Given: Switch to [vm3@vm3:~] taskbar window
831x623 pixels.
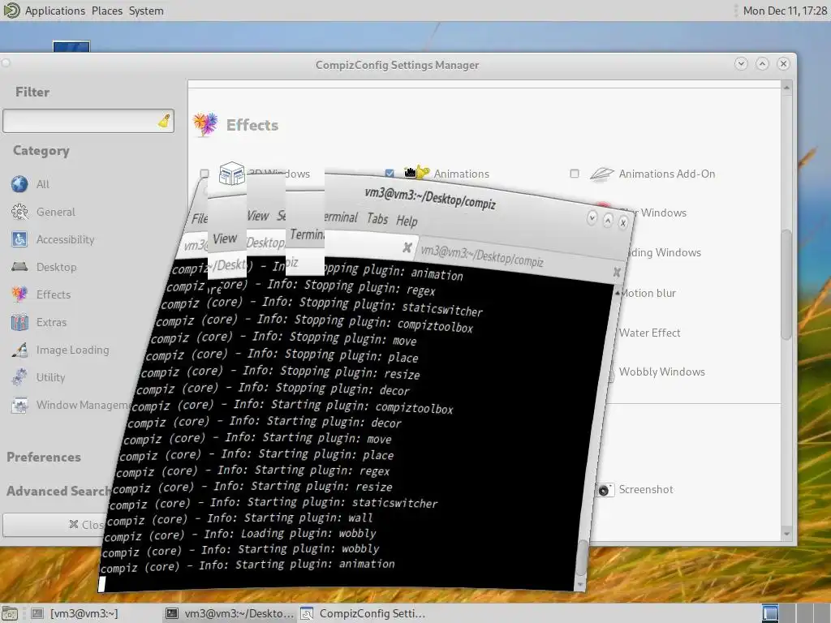Looking at the screenshot, I should [74, 613].
